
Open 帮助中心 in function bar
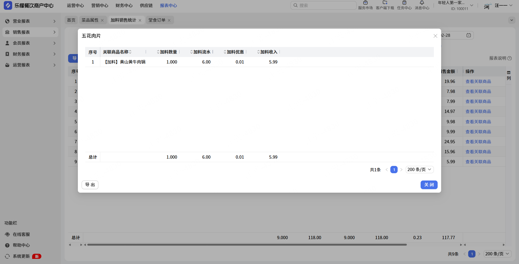[21, 245]
